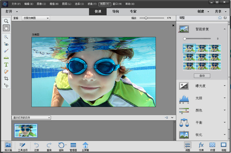Click the Rotate icon in bottom bar
This screenshot has width=231, height=153.
(61, 146)
